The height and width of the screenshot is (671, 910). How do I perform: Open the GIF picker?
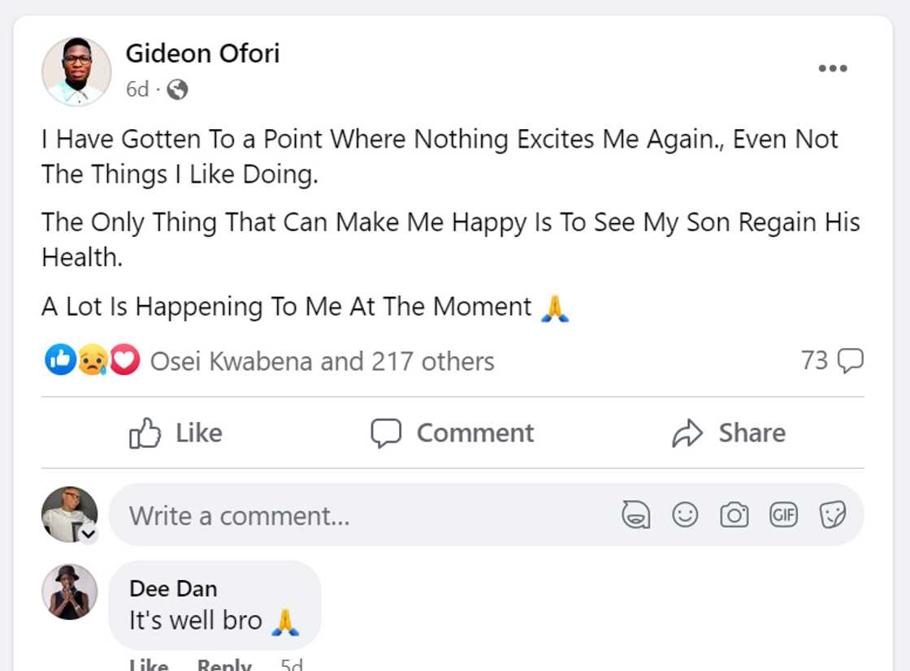point(783,514)
